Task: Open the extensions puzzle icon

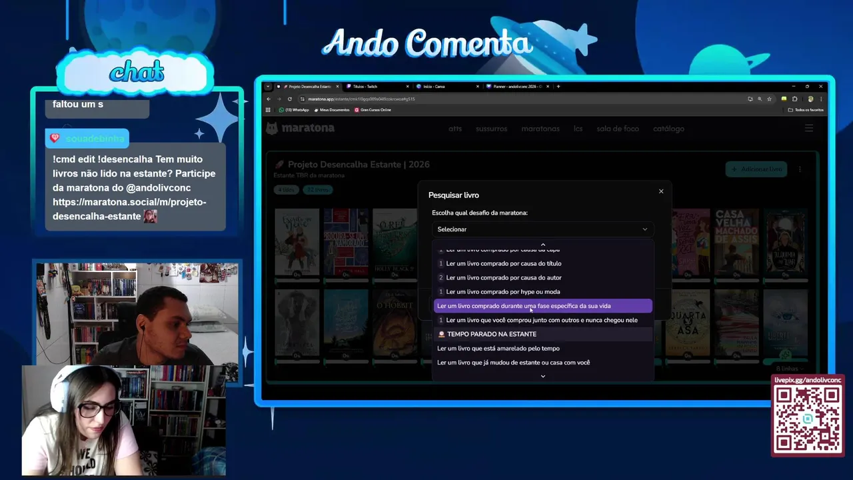Action: coord(794,99)
